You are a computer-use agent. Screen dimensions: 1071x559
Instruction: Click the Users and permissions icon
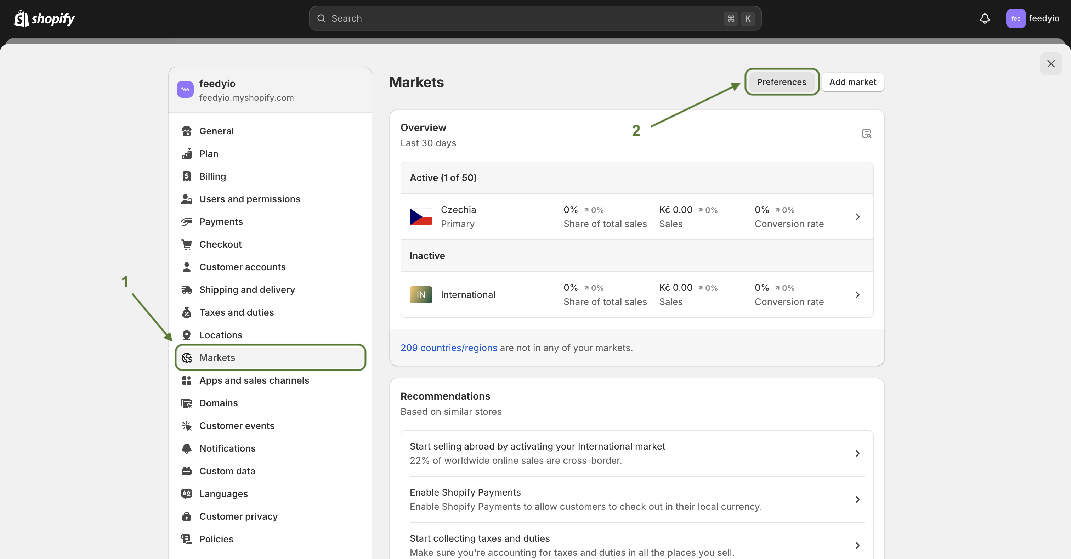pos(187,199)
